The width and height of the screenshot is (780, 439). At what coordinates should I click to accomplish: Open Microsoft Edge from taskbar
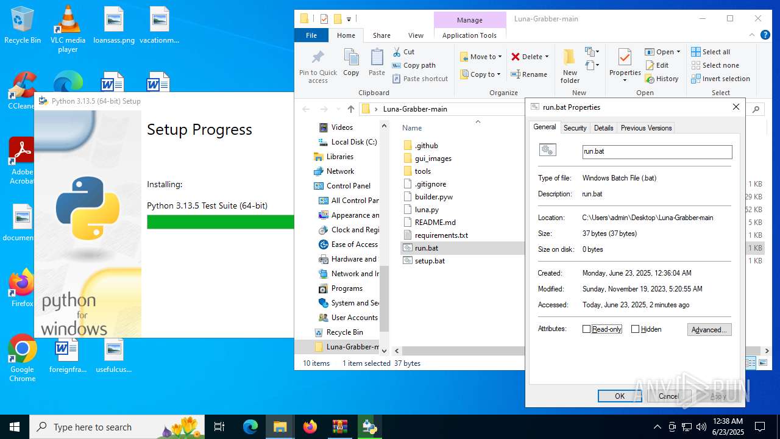coord(250,427)
